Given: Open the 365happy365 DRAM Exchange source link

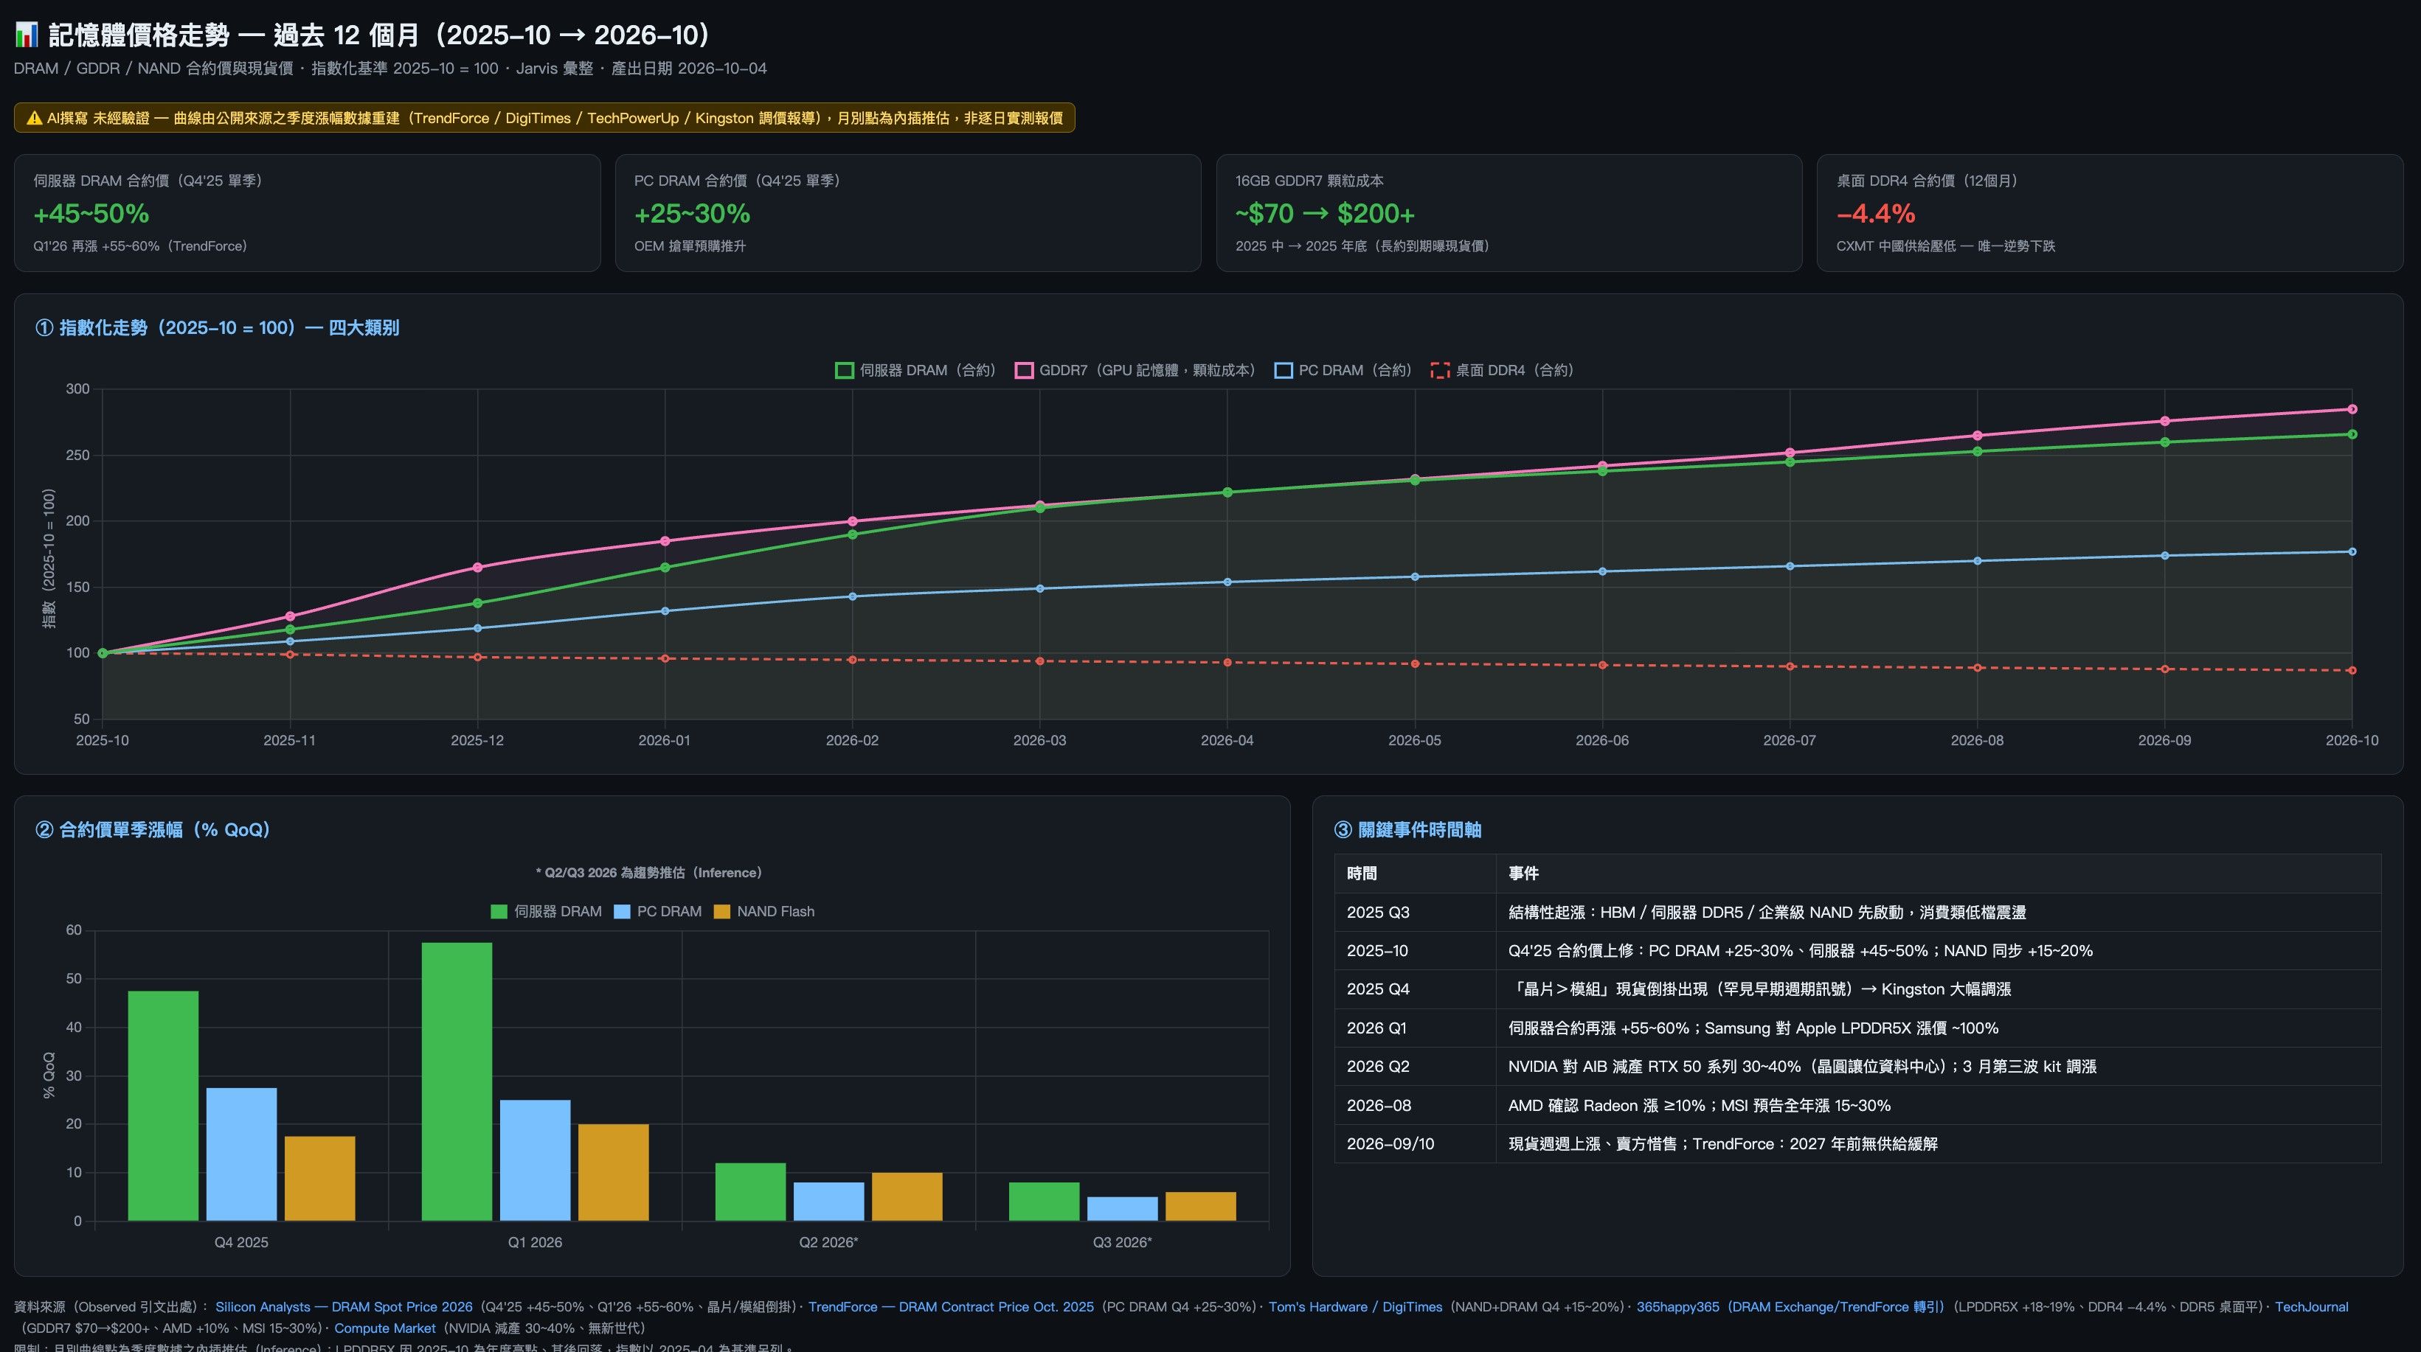Looking at the screenshot, I should 1790,1307.
